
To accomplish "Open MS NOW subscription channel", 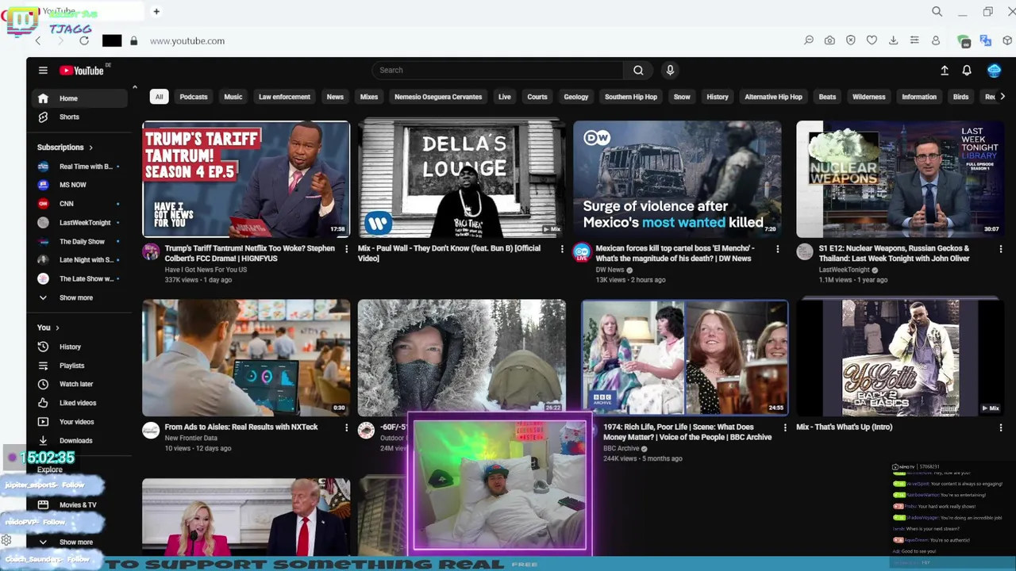I will tap(79, 185).
